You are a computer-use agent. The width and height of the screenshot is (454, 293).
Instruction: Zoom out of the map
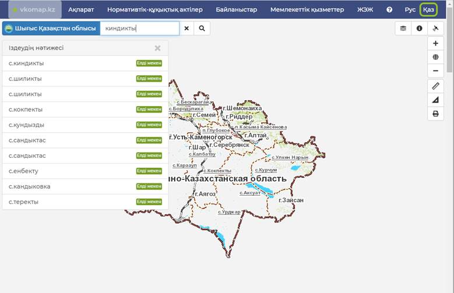pos(435,71)
